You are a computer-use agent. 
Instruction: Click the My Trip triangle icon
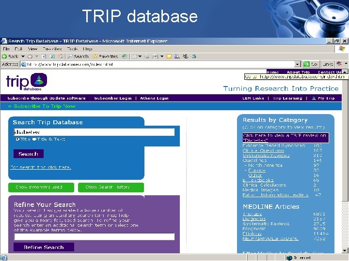click(314, 98)
